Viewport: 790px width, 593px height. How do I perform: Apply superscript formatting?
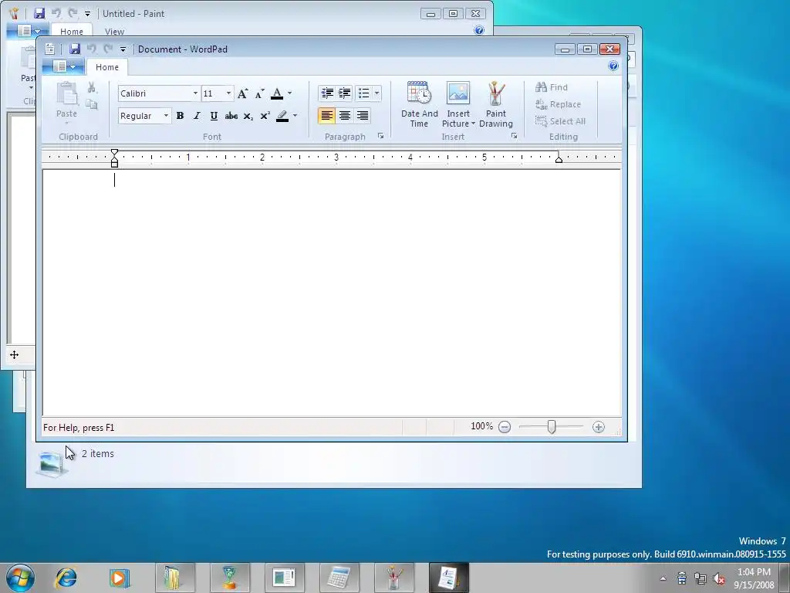[265, 116]
